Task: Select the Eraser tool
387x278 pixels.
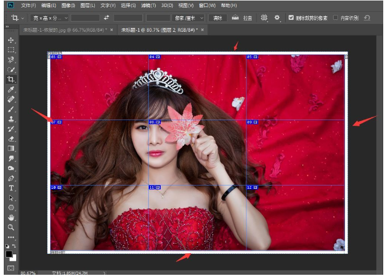Action: [x=11, y=139]
